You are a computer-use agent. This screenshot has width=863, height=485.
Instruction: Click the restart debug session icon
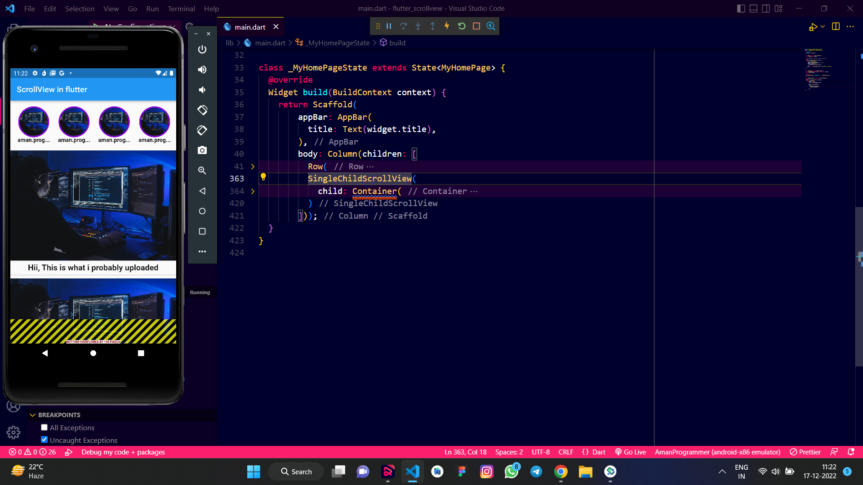[462, 26]
